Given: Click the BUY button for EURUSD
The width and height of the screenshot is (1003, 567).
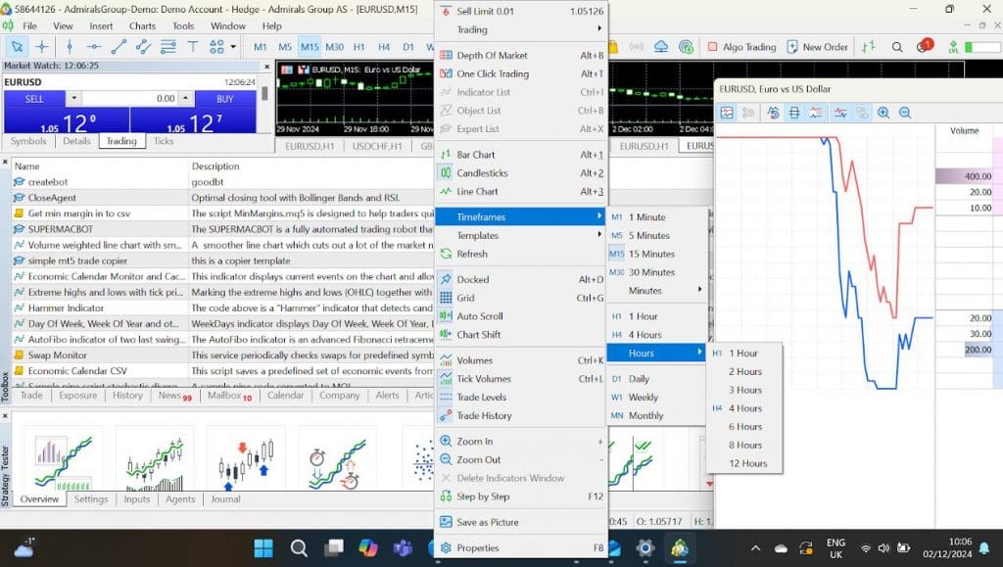Looking at the screenshot, I should [223, 99].
